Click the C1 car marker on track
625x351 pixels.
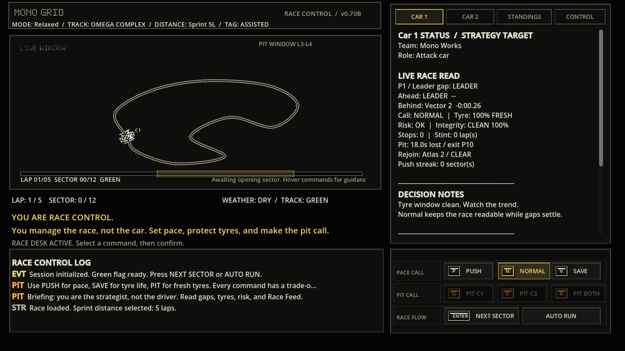tap(127, 136)
